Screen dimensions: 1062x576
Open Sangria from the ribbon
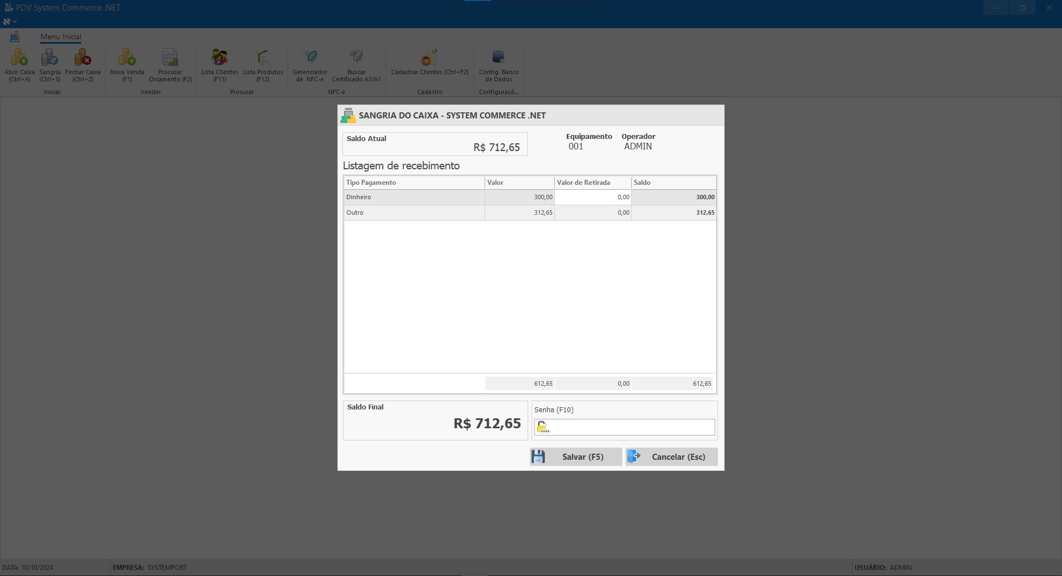click(50, 58)
